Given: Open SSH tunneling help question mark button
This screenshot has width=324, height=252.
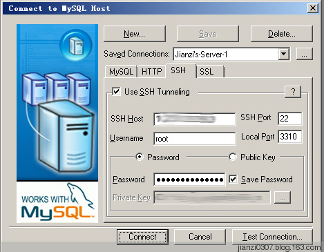Looking at the screenshot, I should click(x=293, y=92).
